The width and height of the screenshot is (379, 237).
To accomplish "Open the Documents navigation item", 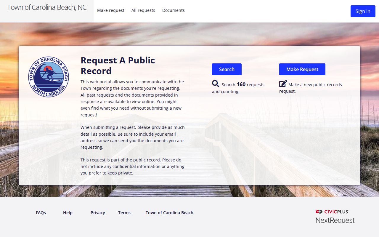I will [174, 10].
